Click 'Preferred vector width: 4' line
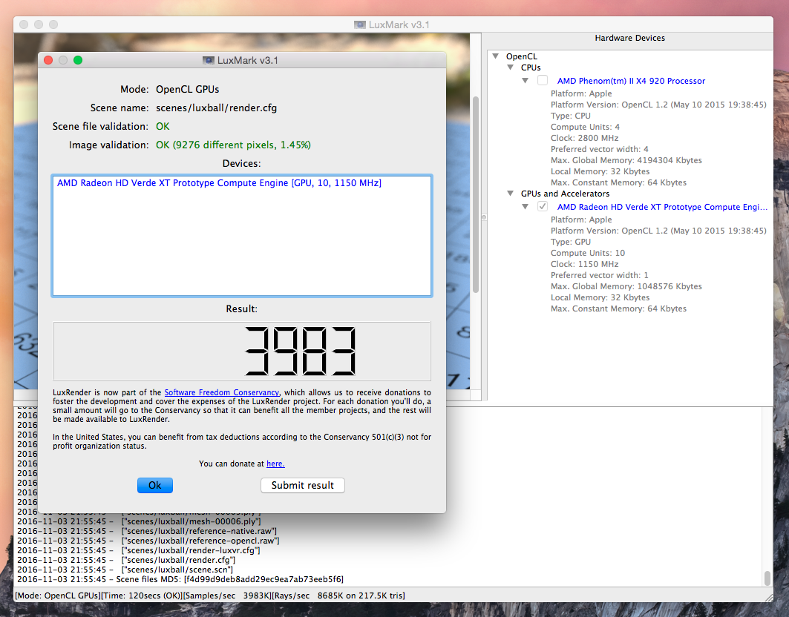Screen dimensions: 789x617 pyautogui.click(x=599, y=149)
